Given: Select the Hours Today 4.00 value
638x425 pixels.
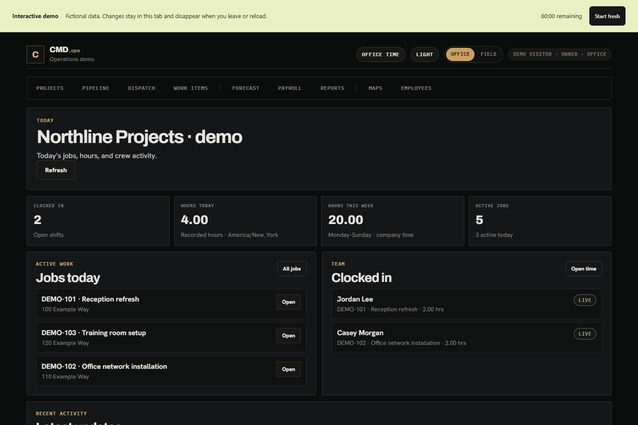Looking at the screenshot, I should pos(195,220).
